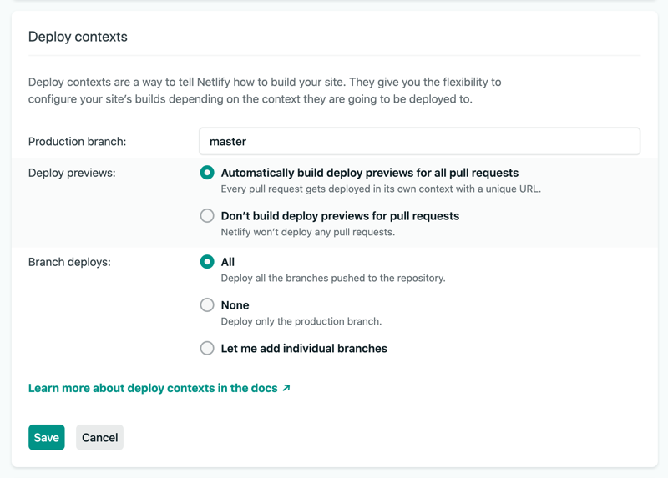Screen dimensions: 668x478
Task: Click "Deploy all the branches pushed" description
Action: click(332, 278)
